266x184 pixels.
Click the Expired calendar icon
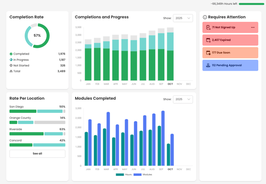tap(208, 40)
